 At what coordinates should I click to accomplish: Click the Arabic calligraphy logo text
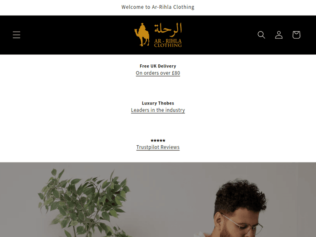point(168,29)
